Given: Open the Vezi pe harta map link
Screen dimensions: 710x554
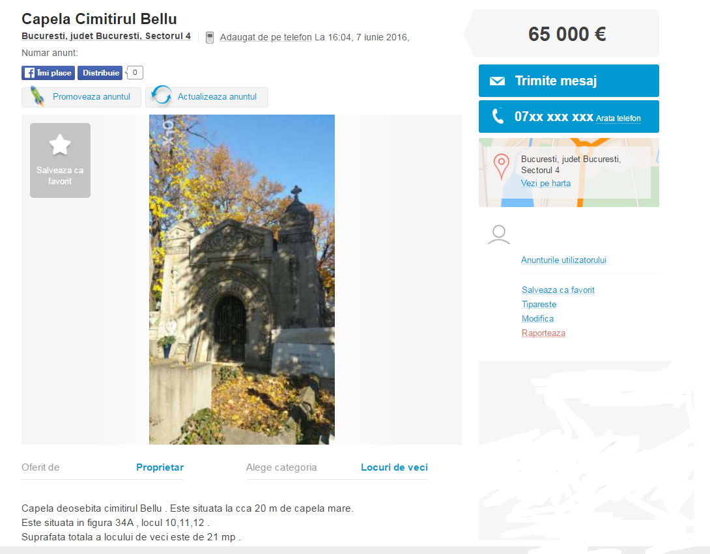Looking at the screenshot, I should [x=546, y=184].
